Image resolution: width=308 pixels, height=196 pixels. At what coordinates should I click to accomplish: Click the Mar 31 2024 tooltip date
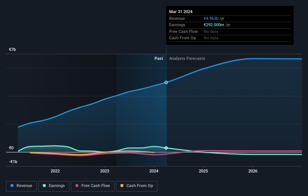pyautogui.click(x=181, y=12)
